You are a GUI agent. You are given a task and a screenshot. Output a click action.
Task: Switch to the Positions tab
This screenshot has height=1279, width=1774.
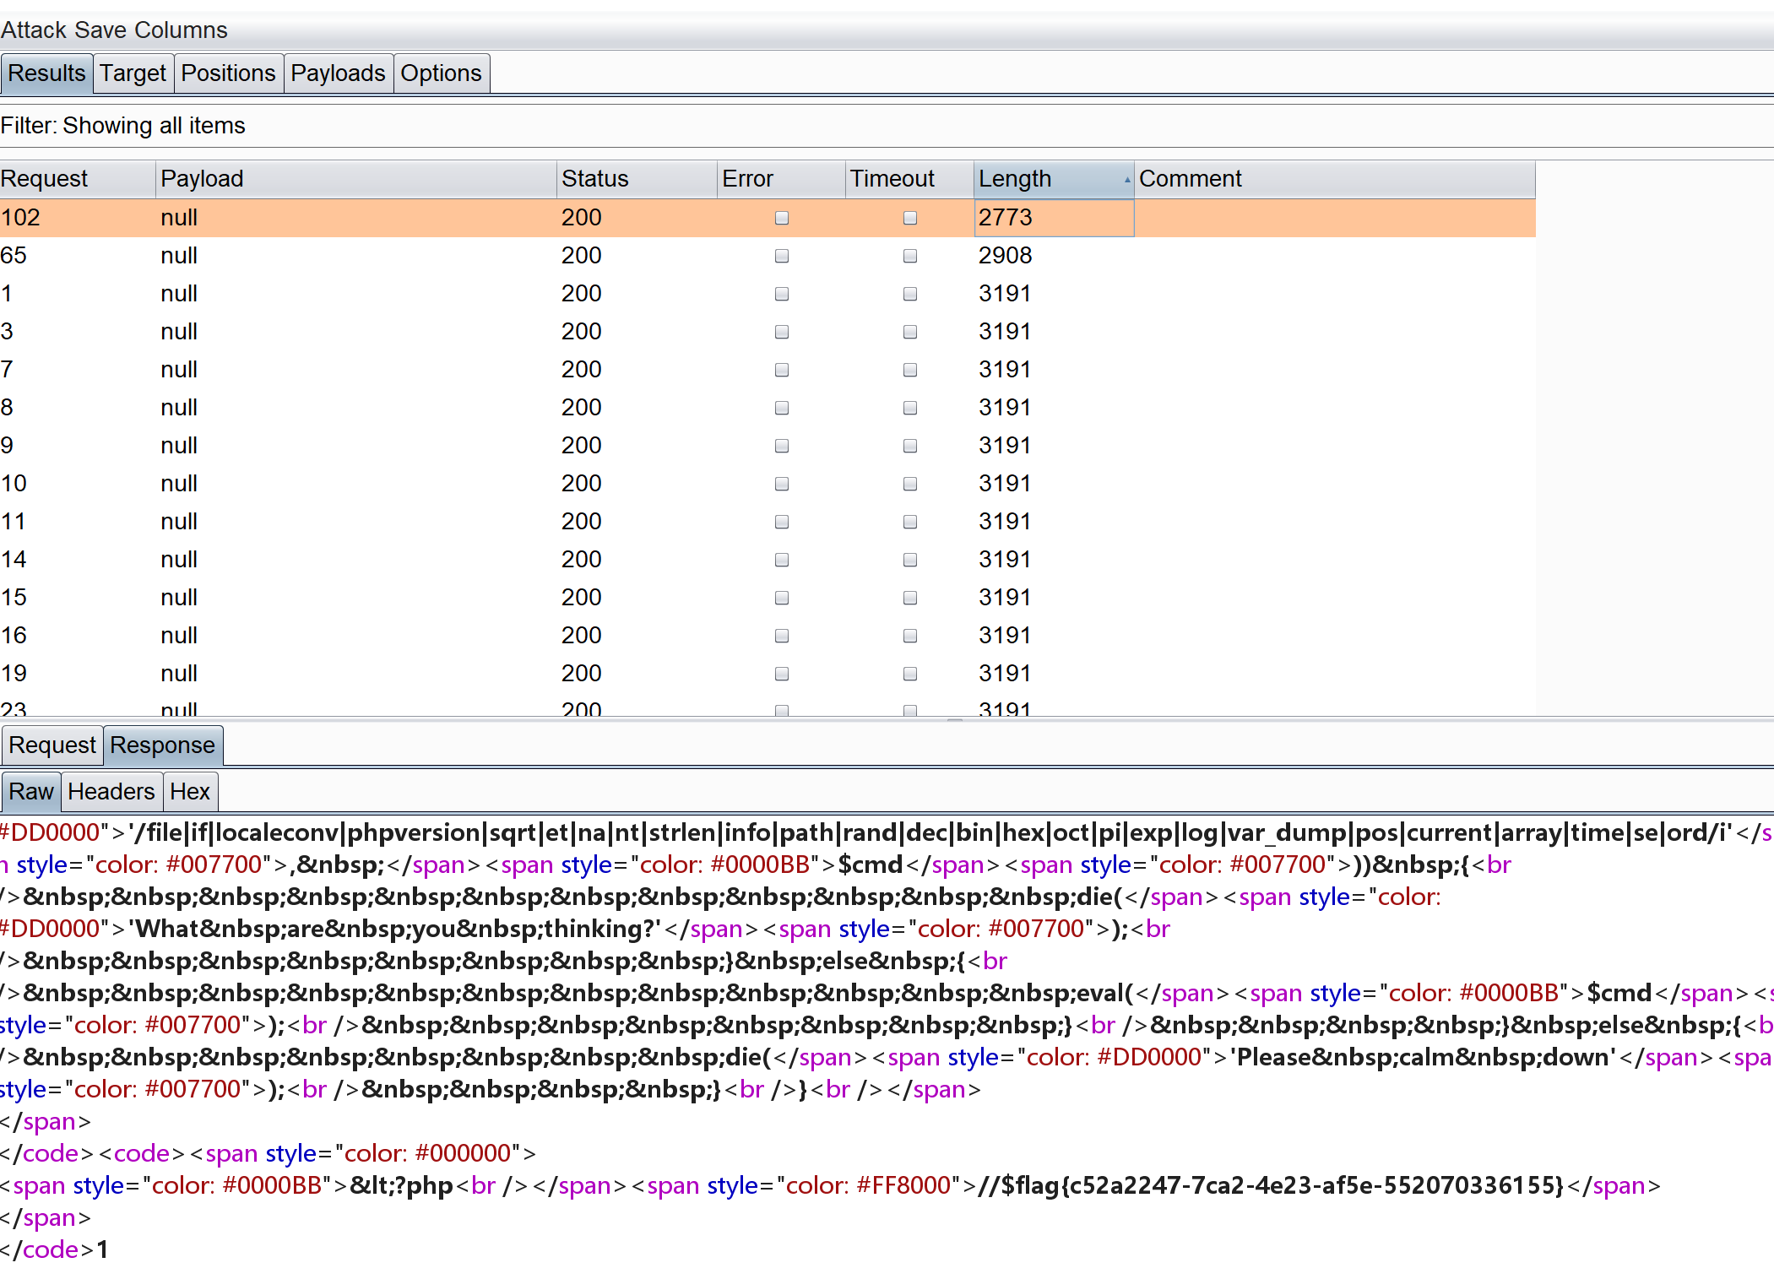coord(228,73)
